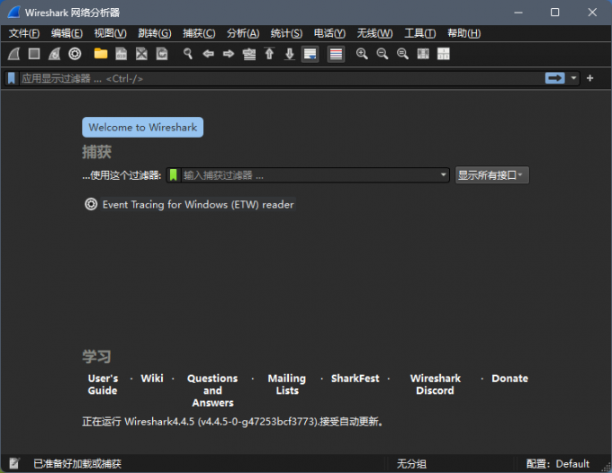This screenshot has width=612, height=473.
Task: Expand the capture filter dropdown arrow
Action: pyautogui.click(x=443, y=174)
